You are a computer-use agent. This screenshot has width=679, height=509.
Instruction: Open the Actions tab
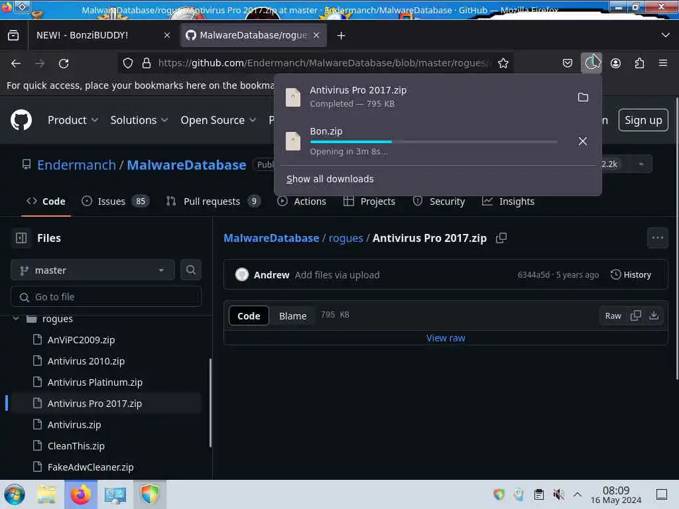pos(302,201)
